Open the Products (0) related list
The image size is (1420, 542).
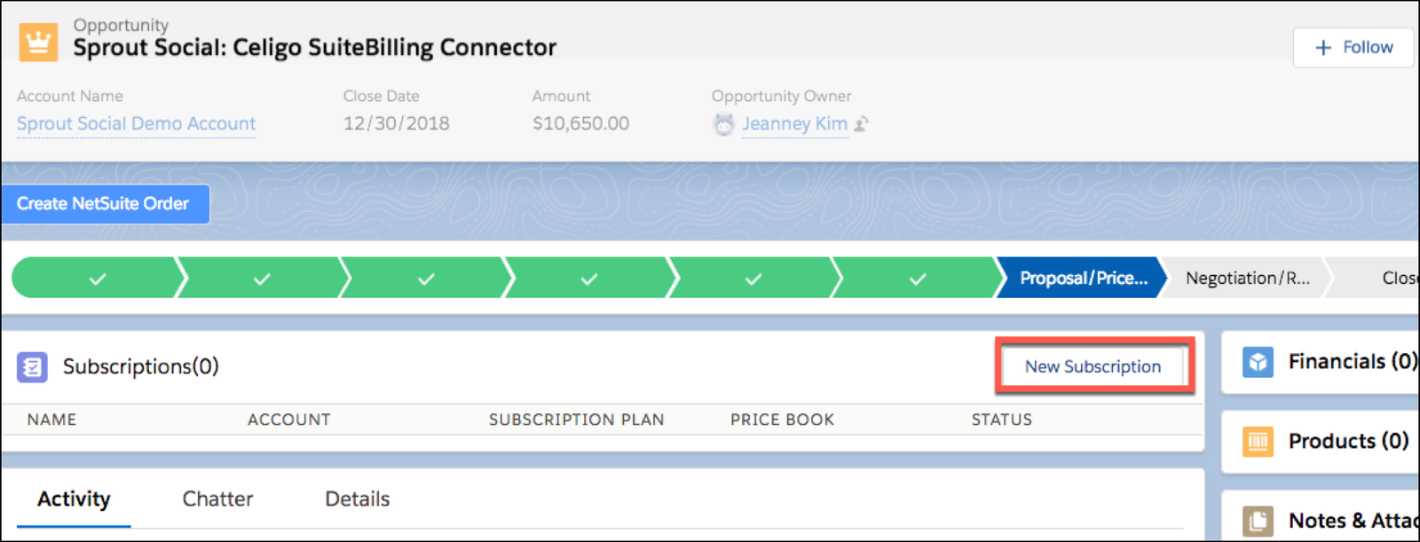pos(1348,441)
